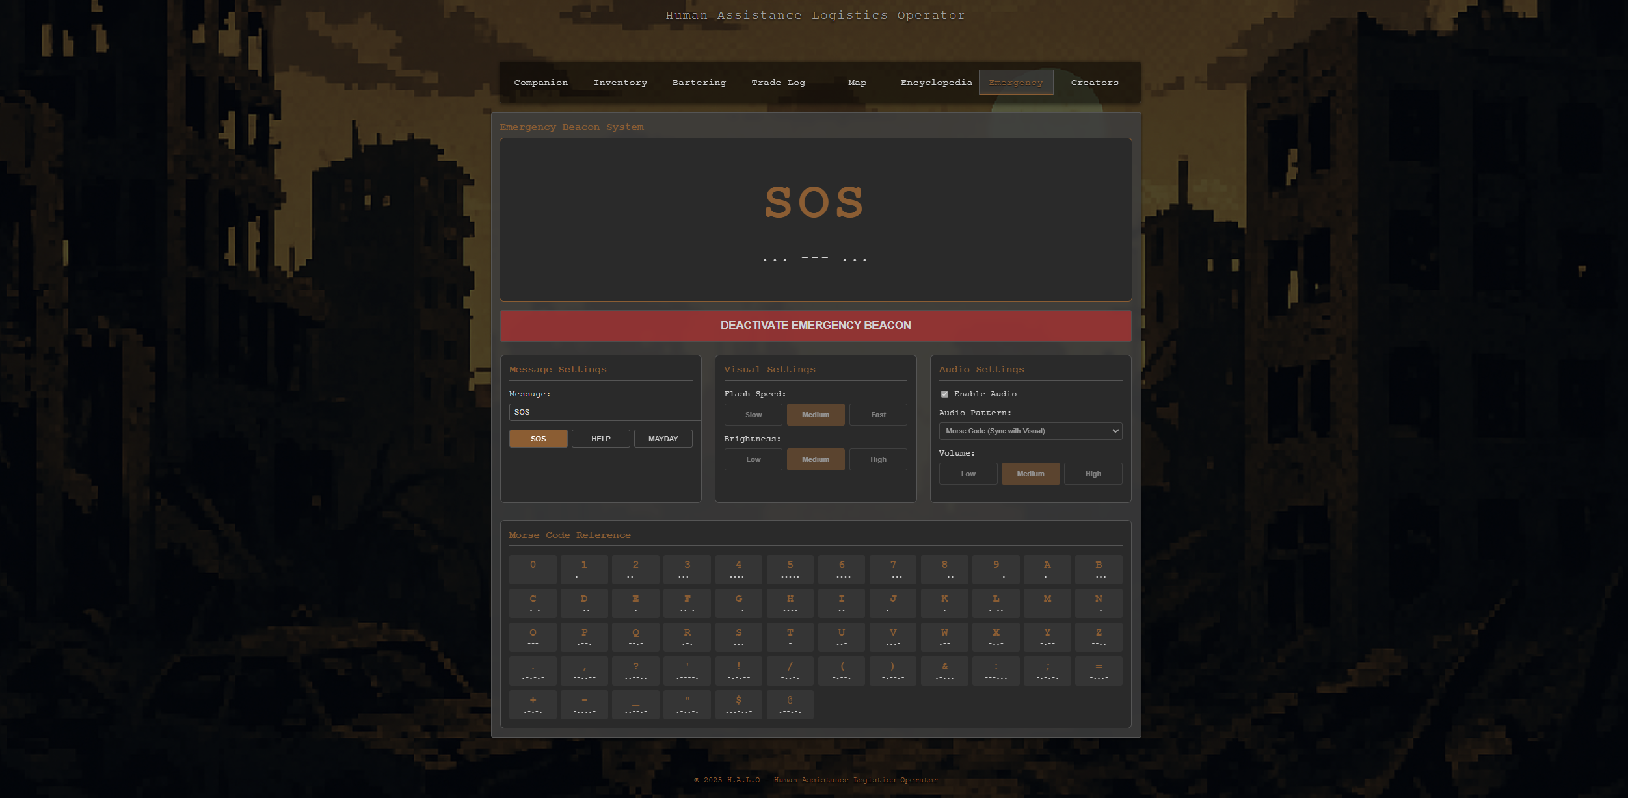Screen dimensions: 1628x798
Task: Click the Morse tile for letter A
Action: tap(1047, 569)
